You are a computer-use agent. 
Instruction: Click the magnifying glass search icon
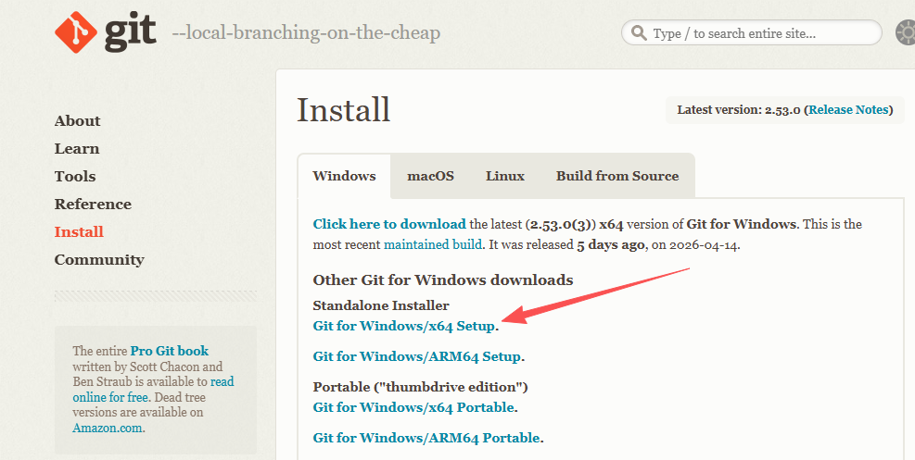coord(639,33)
